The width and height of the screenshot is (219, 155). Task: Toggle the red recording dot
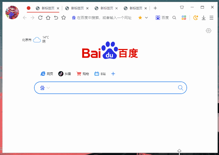(x=28, y=8)
